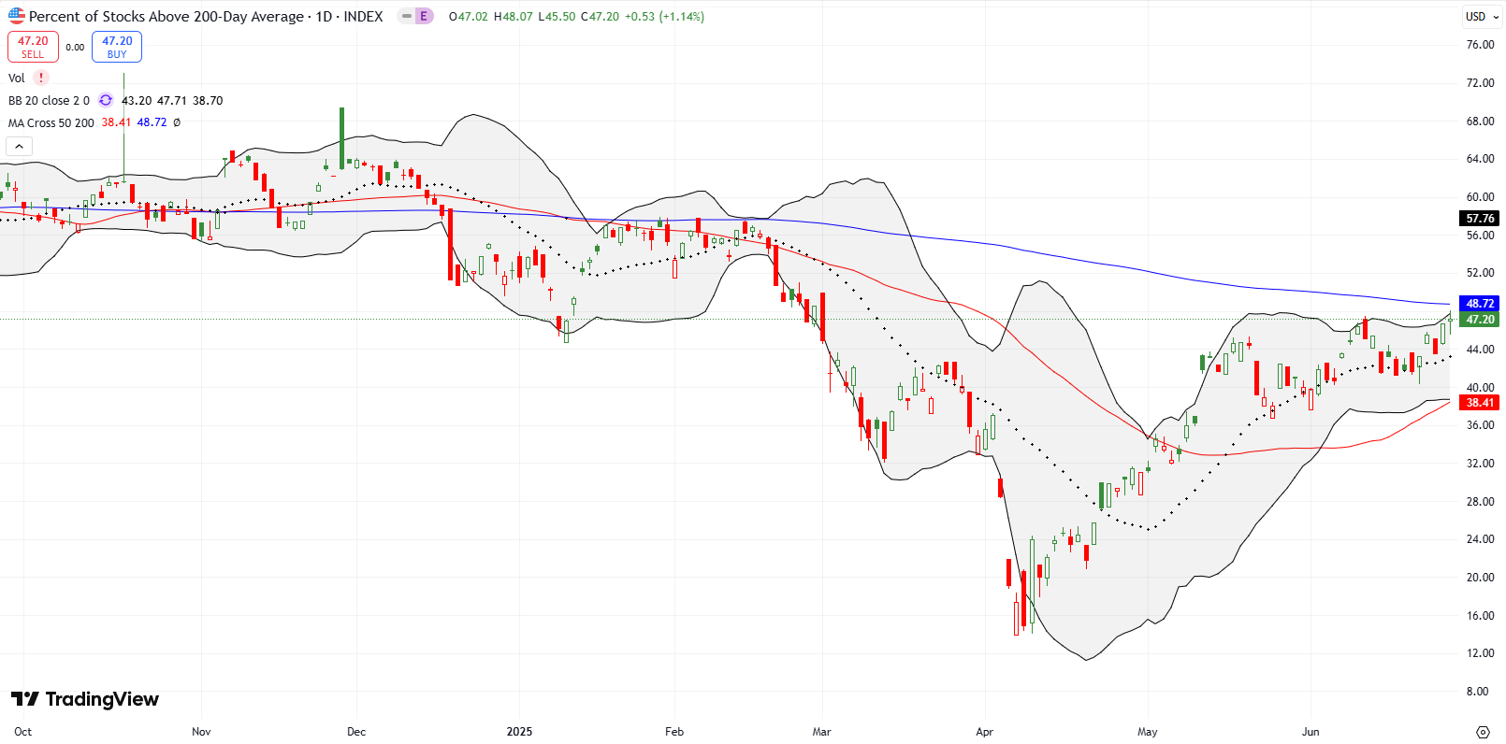Image resolution: width=1506 pixels, height=744 pixels.
Task: Open chart settings gear at bottom right
Action: pos(1483,731)
